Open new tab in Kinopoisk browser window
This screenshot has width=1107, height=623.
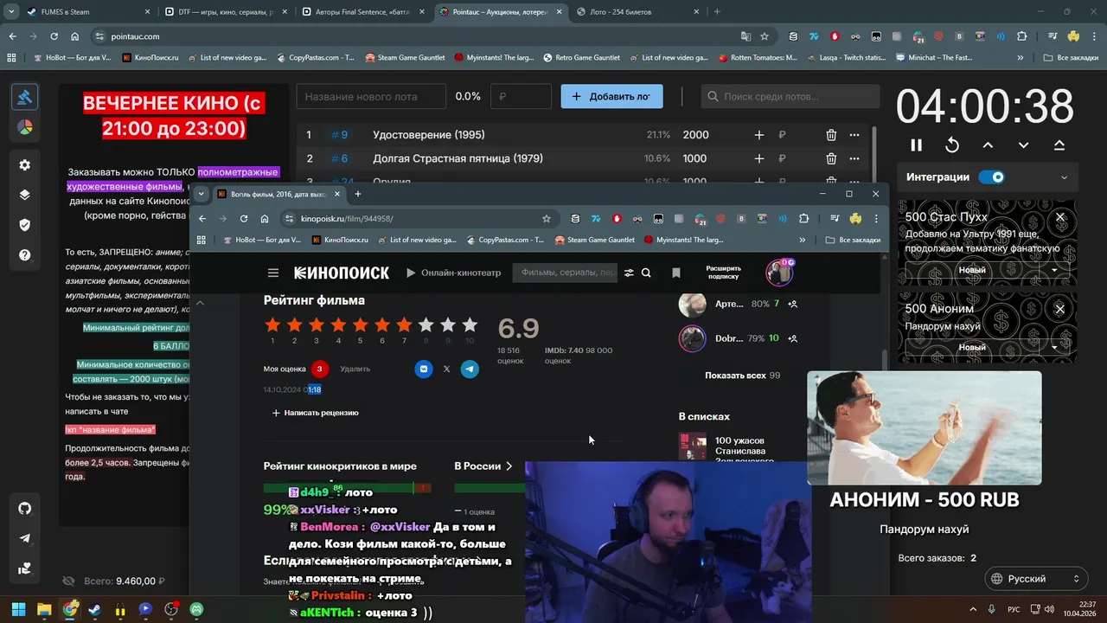(357, 194)
